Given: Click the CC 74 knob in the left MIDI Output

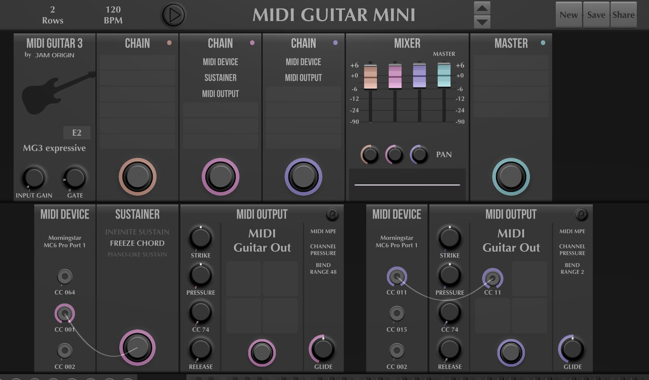Looking at the screenshot, I should pyautogui.click(x=200, y=312).
